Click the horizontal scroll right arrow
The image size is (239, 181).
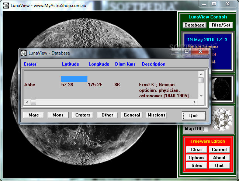pyautogui.click(x=195, y=102)
